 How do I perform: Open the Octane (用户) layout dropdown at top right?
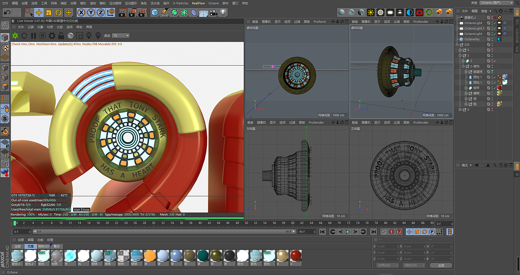496,3
